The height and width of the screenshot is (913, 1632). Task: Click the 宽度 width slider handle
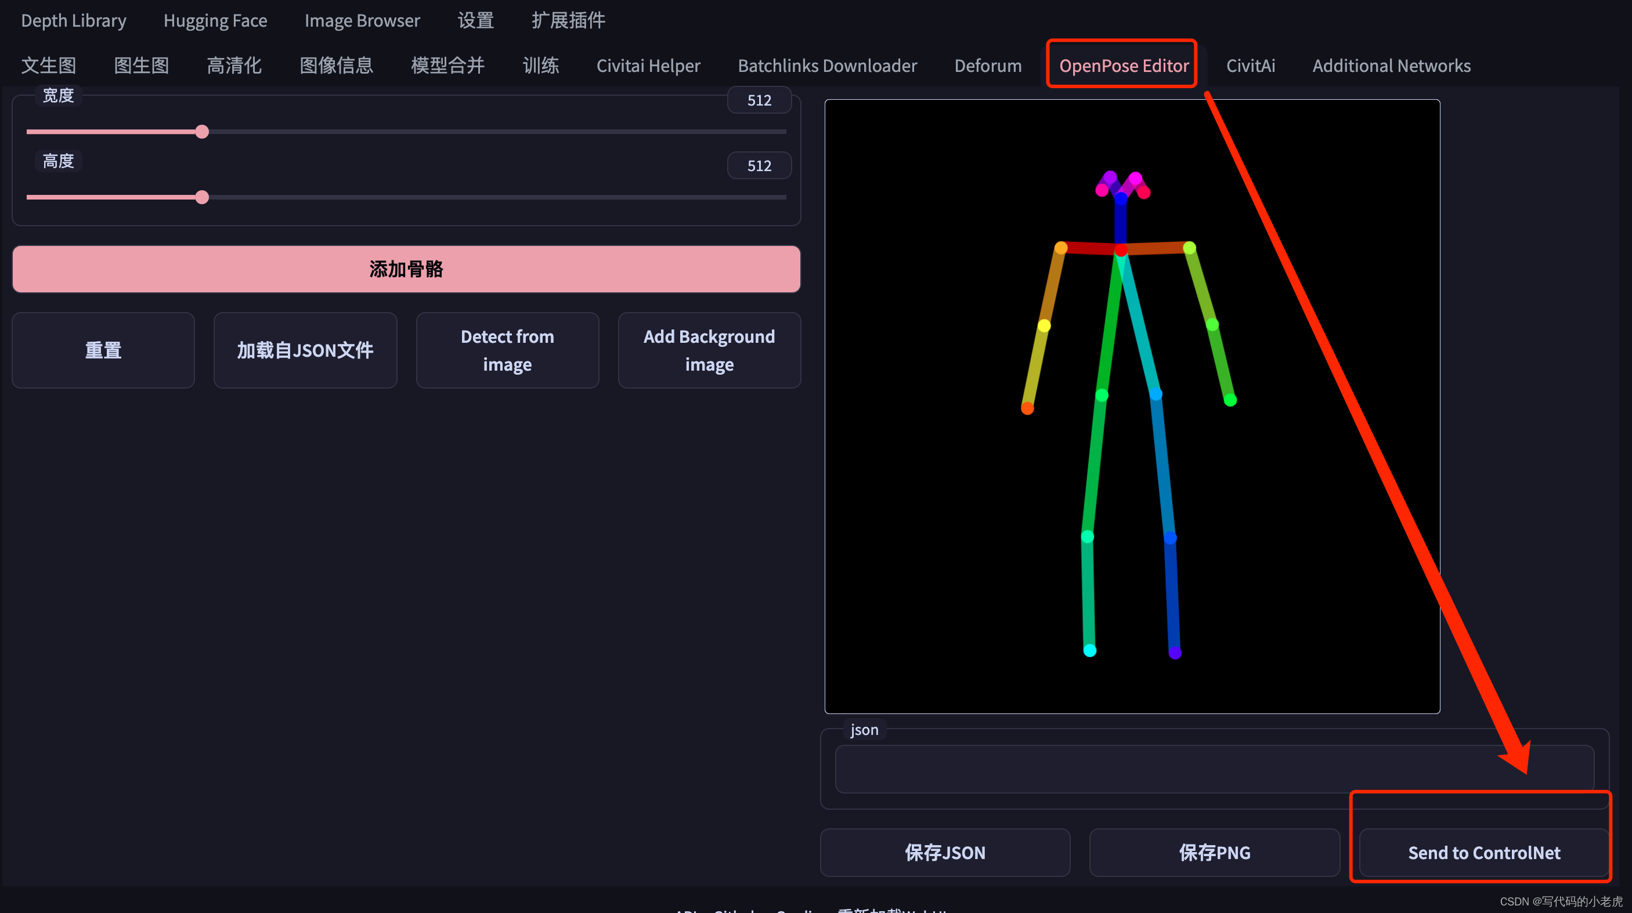point(202,132)
